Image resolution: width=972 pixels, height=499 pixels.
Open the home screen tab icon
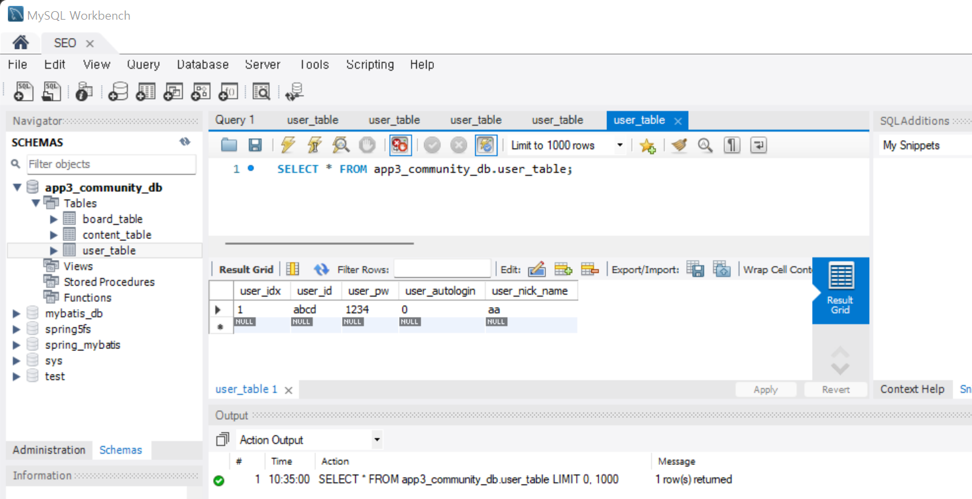click(x=20, y=43)
